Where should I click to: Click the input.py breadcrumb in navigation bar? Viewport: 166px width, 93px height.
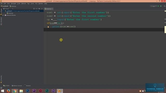click(13, 6)
